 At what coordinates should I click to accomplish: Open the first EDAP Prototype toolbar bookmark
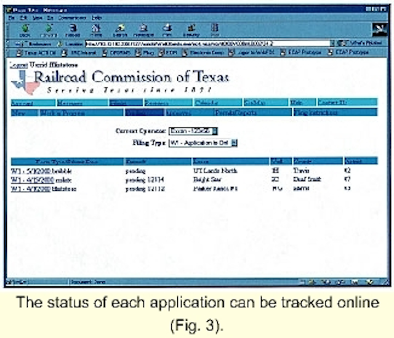301,52
